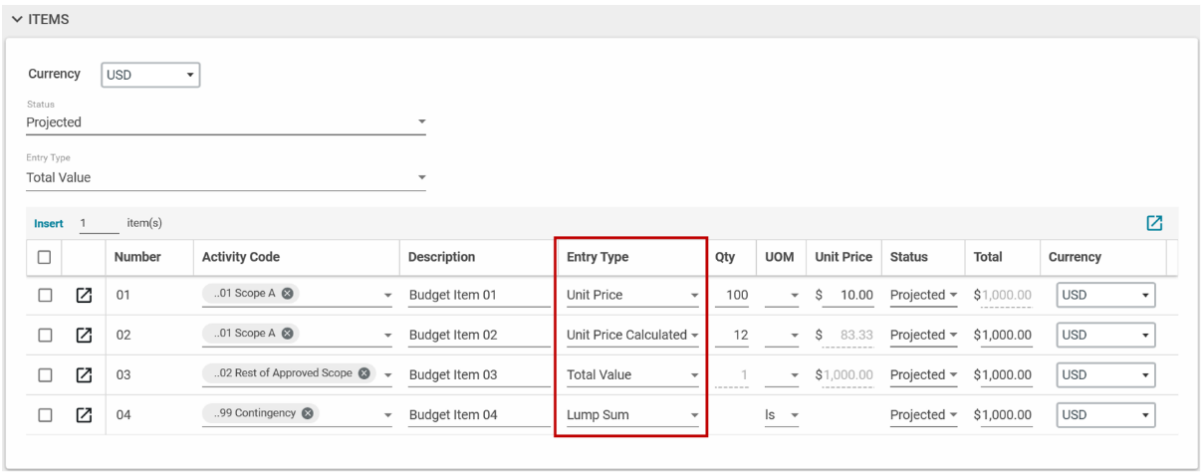Screen dimensions: 1203x472
Task: Click the Insert link
Action: pos(48,224)
